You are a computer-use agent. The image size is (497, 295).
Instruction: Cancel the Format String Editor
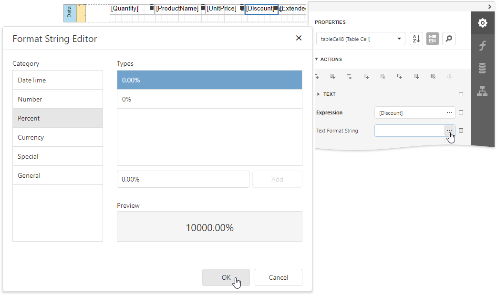tap(278, 277)
